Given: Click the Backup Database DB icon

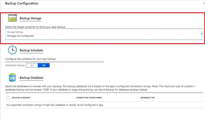Looking at the screenshot, I should click(x=12, y=77).
